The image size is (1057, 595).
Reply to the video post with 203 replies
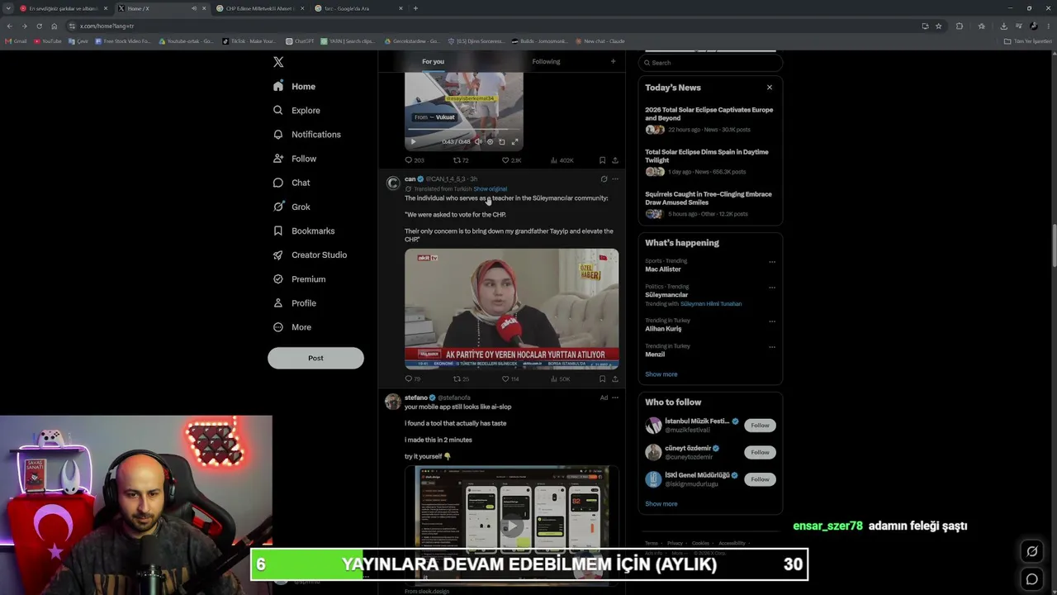[x=414, y=160]
